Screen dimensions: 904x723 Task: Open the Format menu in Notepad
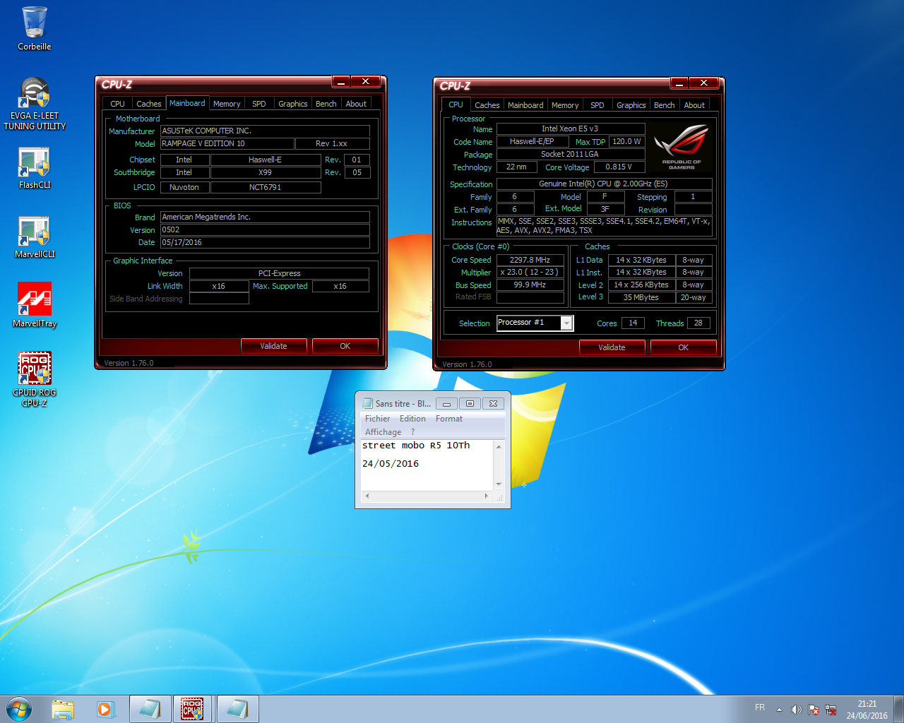pos(449,419)
